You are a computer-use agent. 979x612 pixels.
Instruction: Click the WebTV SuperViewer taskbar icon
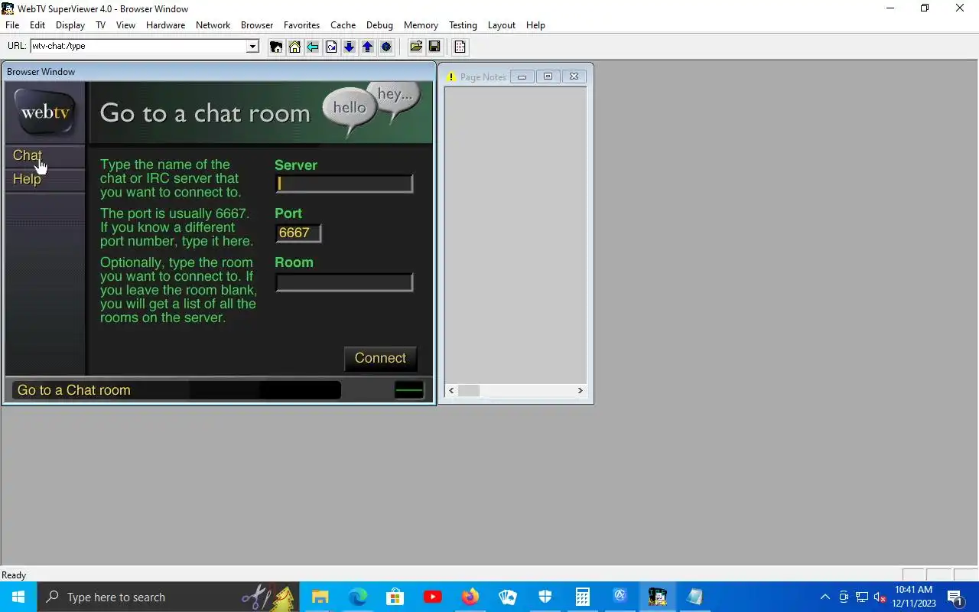point(658,597)
